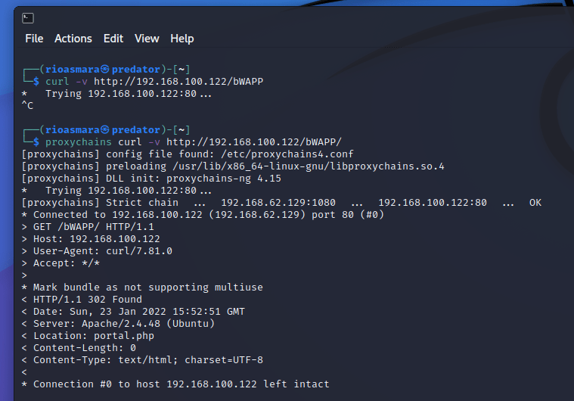The height and width of the screenshot is (401, 574).
Task: Click the HTTP/1.1 302 Found response line
Action: pyautogui.click(x=88, y=300)
